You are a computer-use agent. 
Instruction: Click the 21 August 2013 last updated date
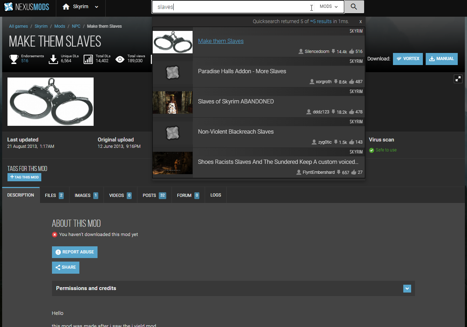(x=31, y=146)
